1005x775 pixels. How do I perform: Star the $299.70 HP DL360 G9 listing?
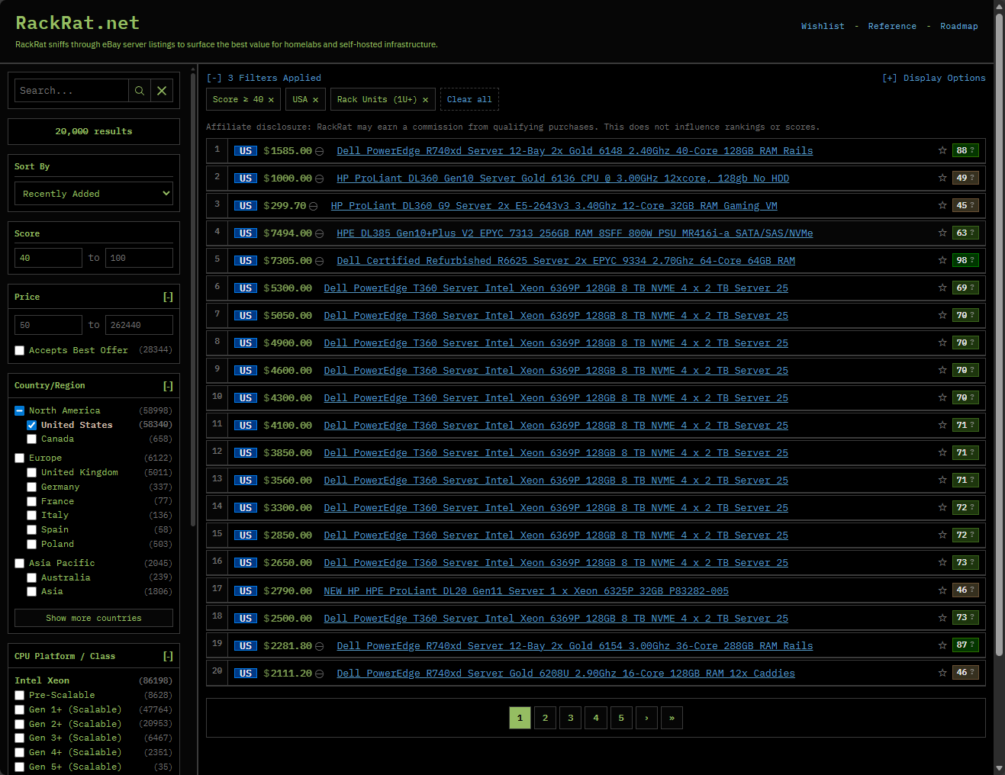(942, 205)
